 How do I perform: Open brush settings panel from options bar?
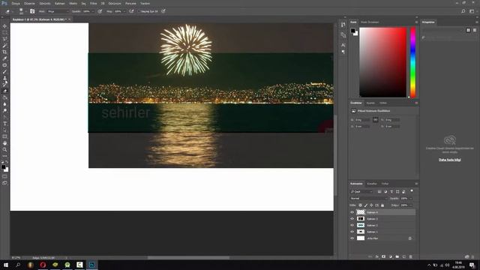click(x=32, y=11)
